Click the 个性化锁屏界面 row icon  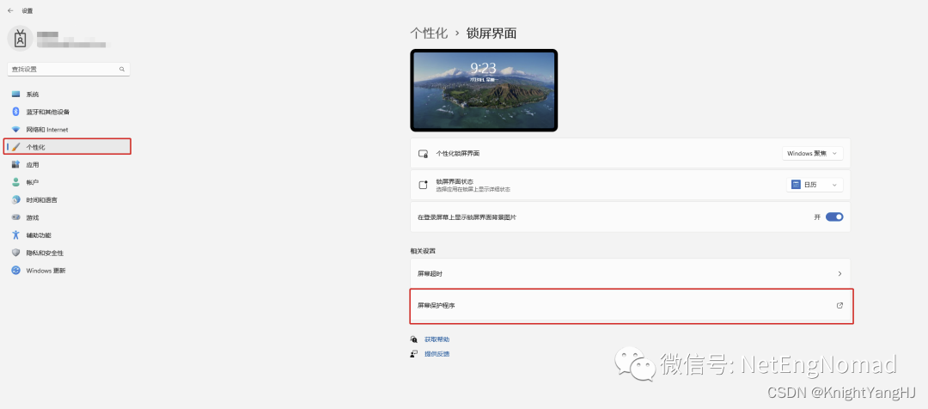tap(423, 153)
